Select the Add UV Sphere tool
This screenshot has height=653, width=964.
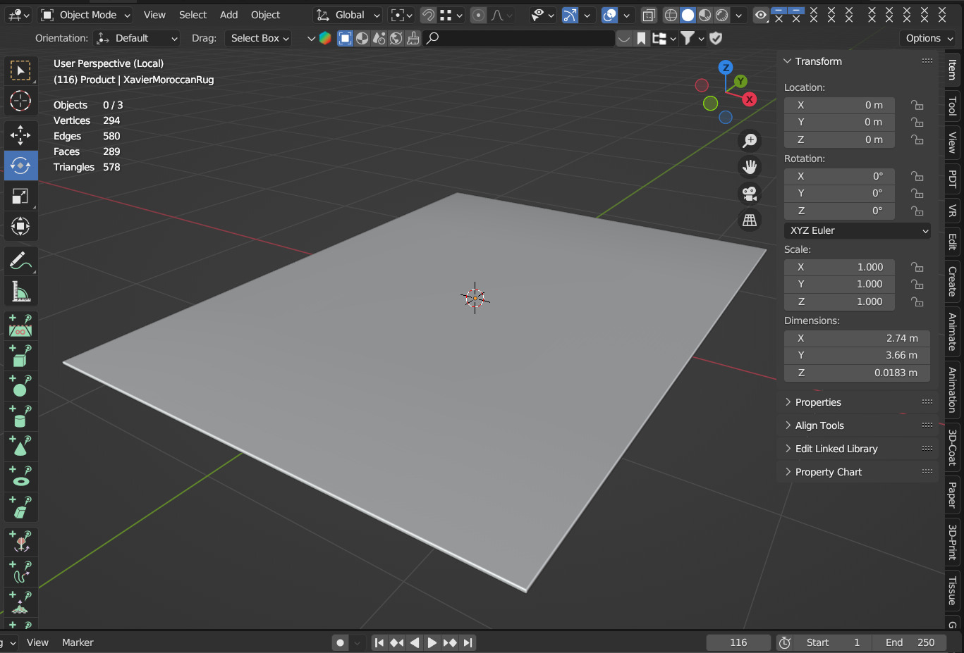tap(20, 387)
